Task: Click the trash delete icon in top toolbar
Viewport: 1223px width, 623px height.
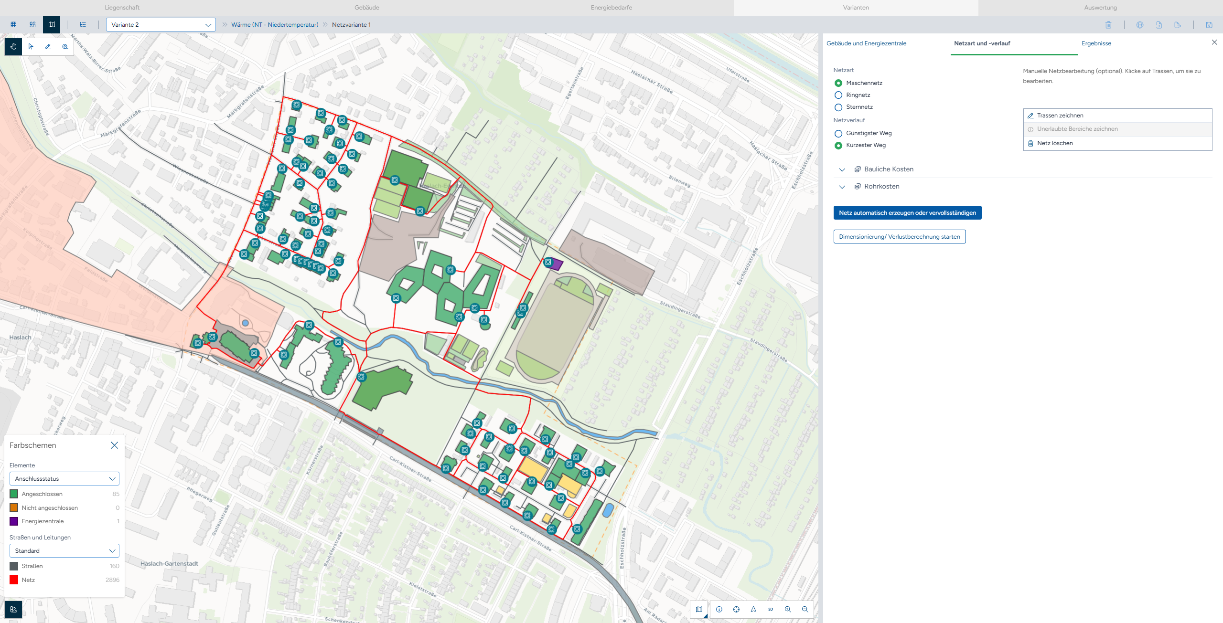Action: pyautogui.click(x=1108, y=25)
